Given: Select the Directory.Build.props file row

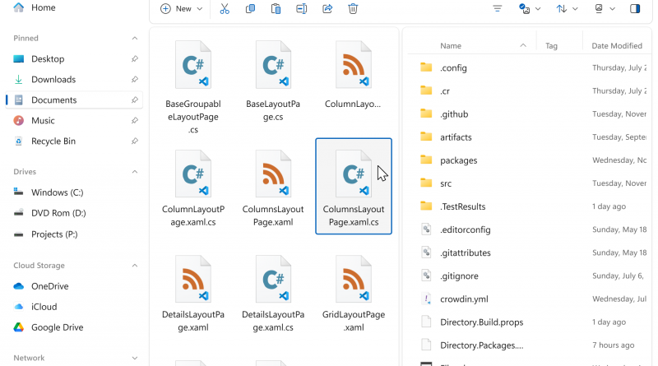Looking at the screenshot, I should point(530,322).
